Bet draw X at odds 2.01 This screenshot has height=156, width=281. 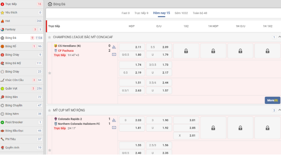click(x=186, y=136)
